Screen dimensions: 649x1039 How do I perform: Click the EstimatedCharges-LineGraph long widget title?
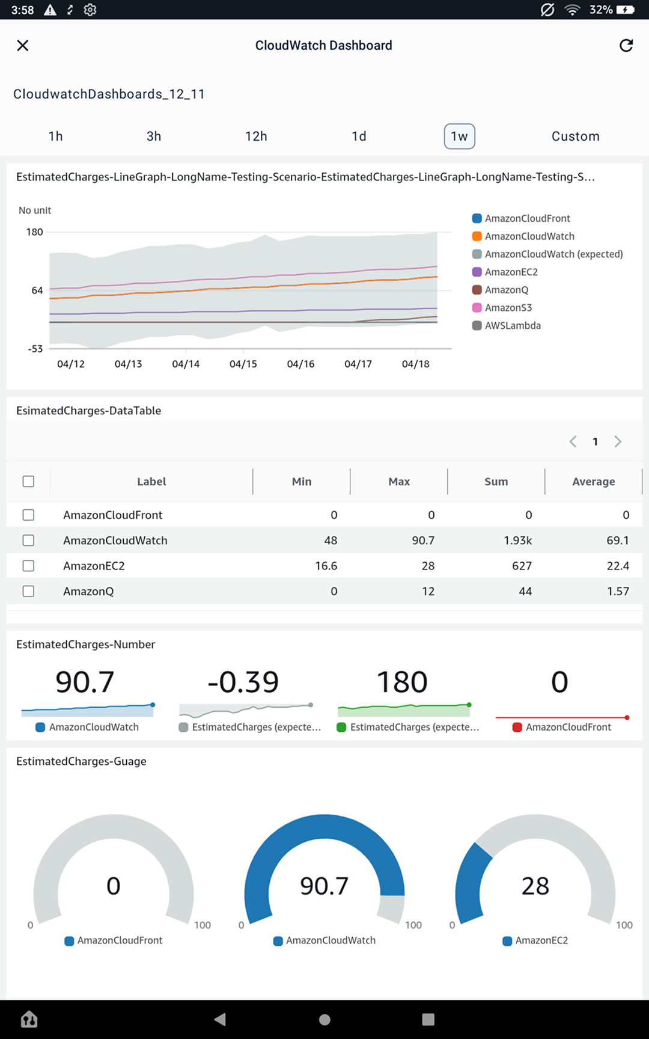[x=306, y=177]
